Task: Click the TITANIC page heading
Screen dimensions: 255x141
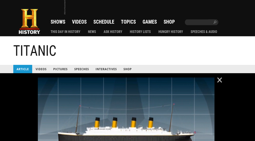Action: (35, 51)
